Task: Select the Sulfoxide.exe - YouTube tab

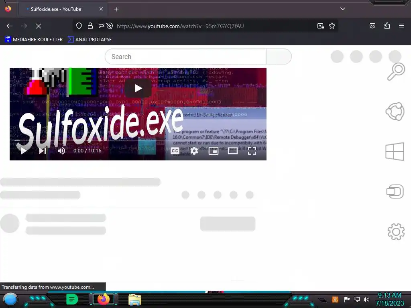Action: point(62,9)
